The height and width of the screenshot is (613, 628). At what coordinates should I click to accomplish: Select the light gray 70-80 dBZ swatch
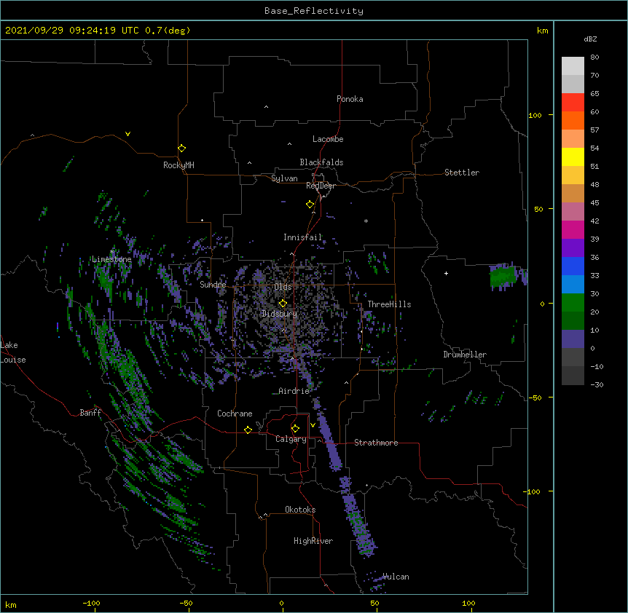[573, 66]
